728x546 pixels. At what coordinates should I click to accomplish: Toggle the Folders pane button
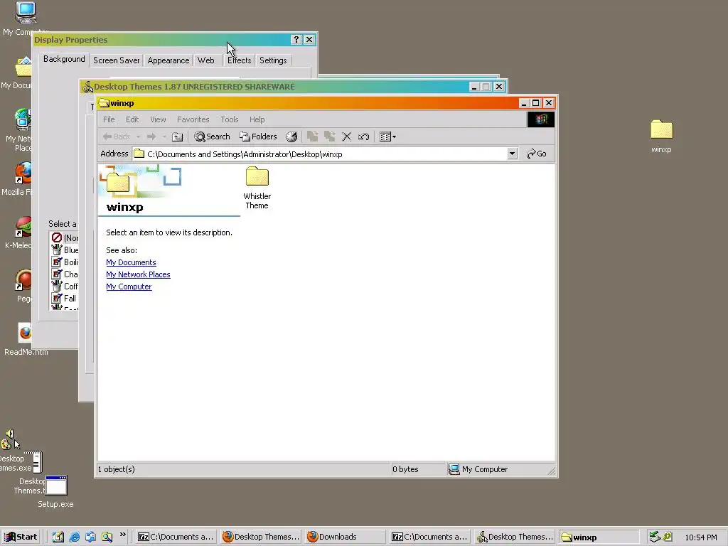click(x=258, y=136)
